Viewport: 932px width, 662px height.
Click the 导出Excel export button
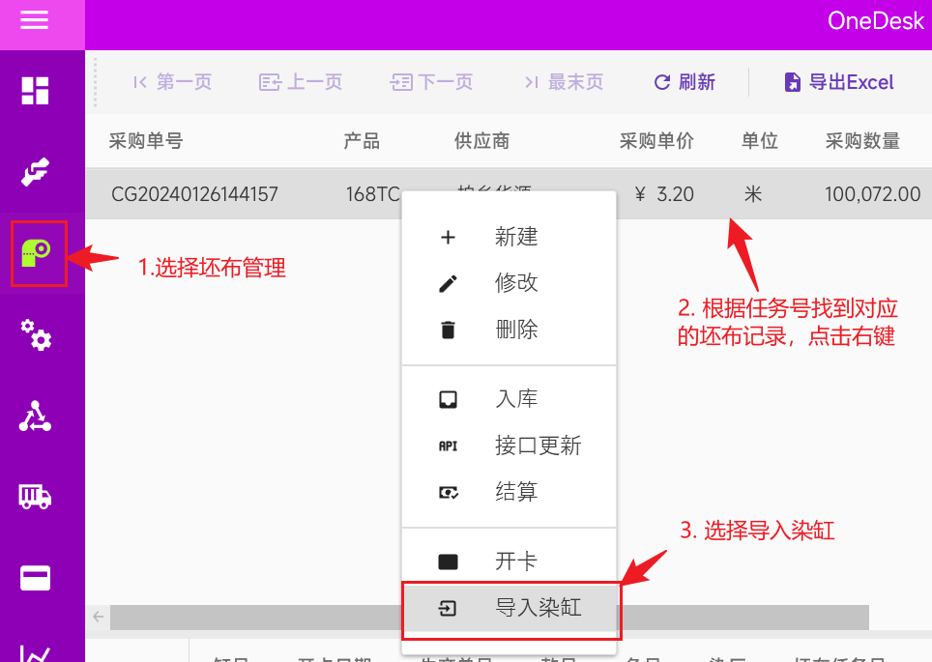838,82
